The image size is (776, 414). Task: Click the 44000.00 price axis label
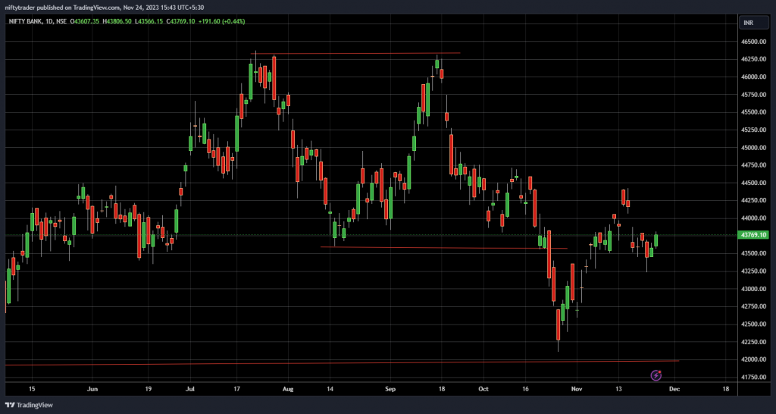tap(754, 218)
